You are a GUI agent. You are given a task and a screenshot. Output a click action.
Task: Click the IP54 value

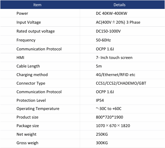[x=100, y=100]
